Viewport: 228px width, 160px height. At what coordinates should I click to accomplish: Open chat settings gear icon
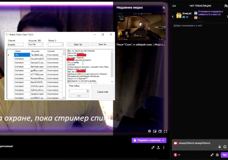point(217,155)
